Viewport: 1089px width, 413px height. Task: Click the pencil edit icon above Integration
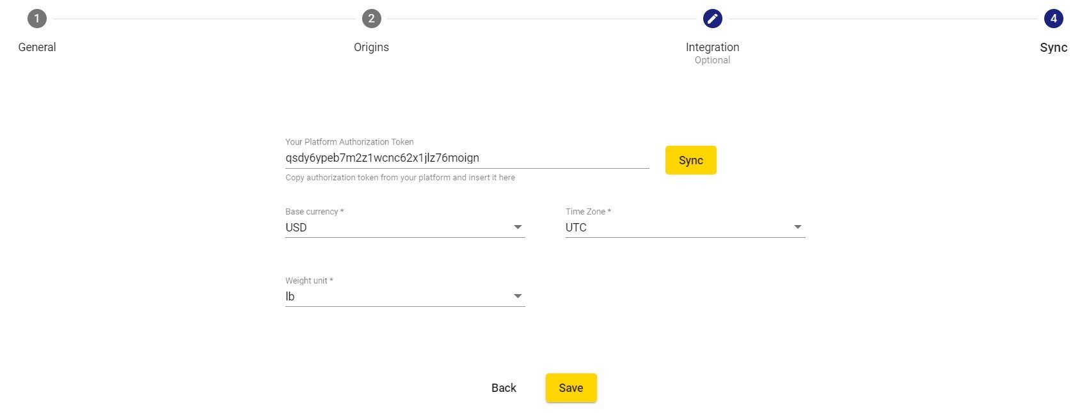[712, 19]
